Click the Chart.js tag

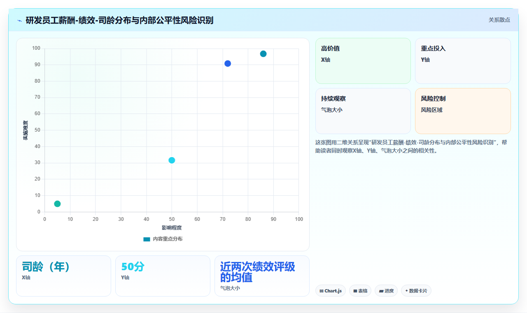(331, 291)
